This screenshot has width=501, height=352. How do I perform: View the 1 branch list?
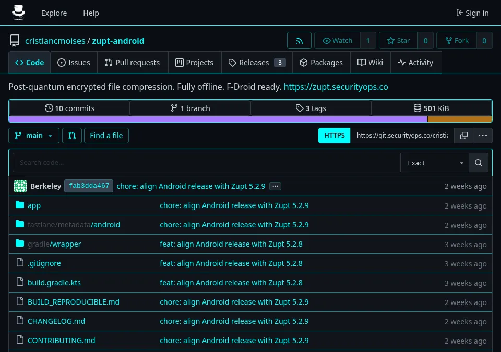pos(190,108)
